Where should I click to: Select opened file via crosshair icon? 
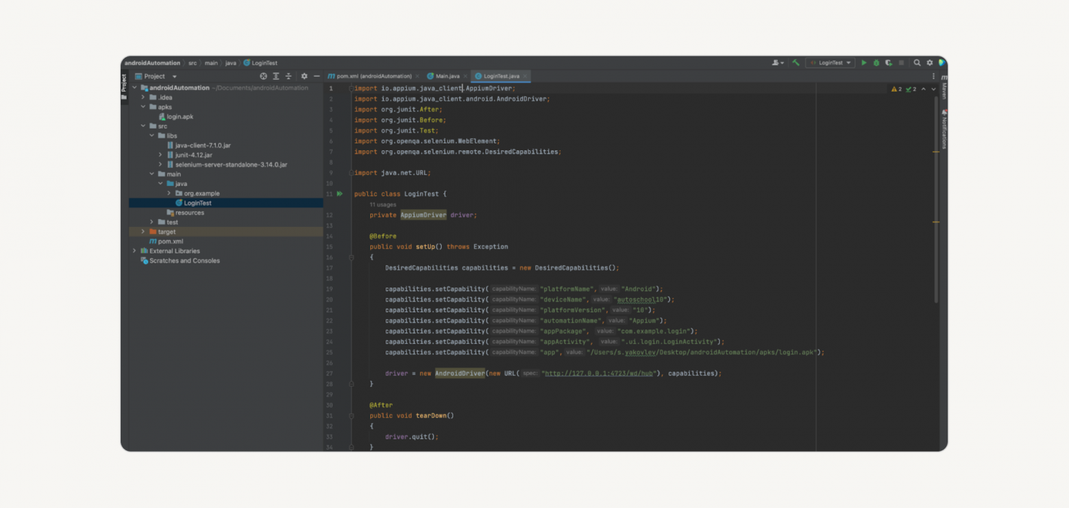click(263, 76)
